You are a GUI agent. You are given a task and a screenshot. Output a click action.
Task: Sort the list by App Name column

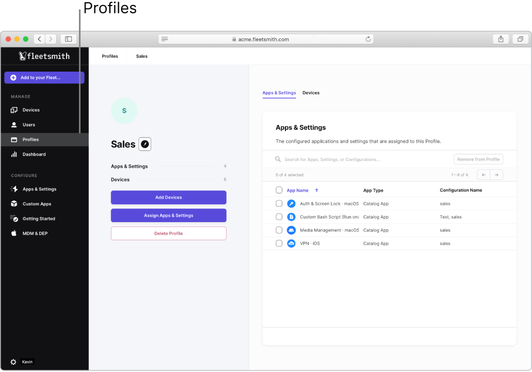[298, 190]
